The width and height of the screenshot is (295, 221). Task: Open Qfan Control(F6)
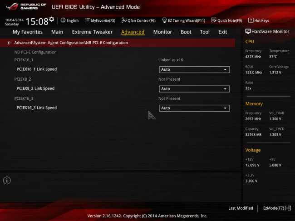(x=138, y=20)
